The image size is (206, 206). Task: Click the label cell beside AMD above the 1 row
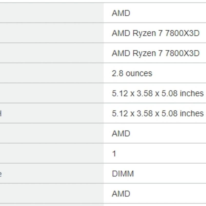pyautogui.click(x=51, y=133)
